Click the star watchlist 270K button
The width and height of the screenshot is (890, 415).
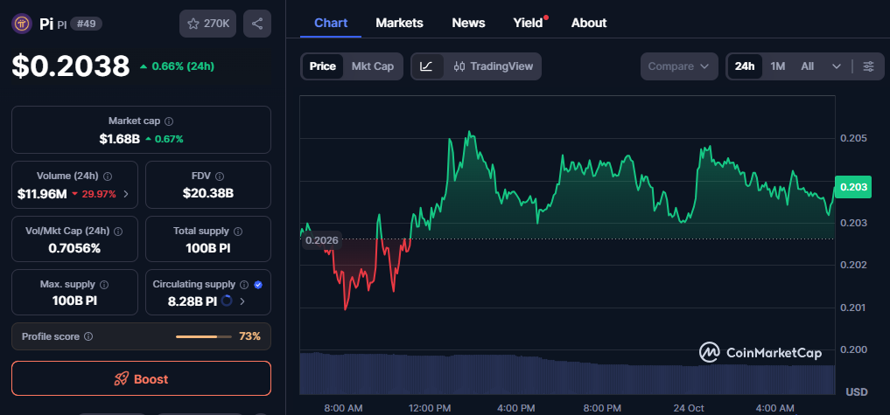[x=208, y=24]
